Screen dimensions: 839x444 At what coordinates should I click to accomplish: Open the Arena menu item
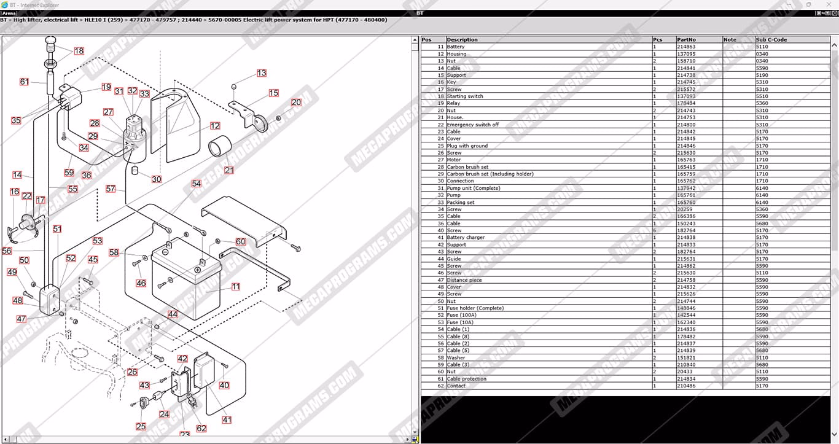(x=9, y=13)
